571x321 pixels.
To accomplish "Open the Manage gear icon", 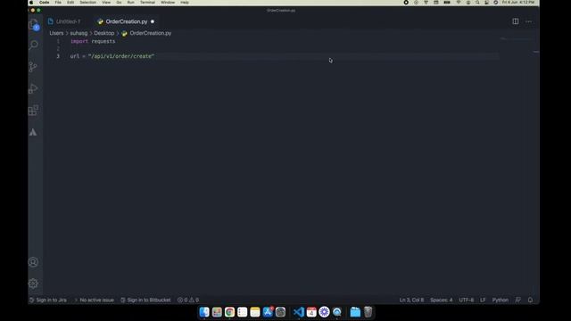I will [33, 284].
